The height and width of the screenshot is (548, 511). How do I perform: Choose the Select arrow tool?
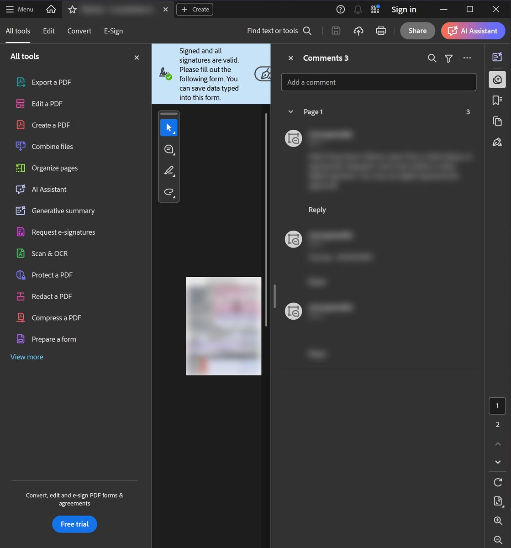pyautogui.click(x=169, y=127)
